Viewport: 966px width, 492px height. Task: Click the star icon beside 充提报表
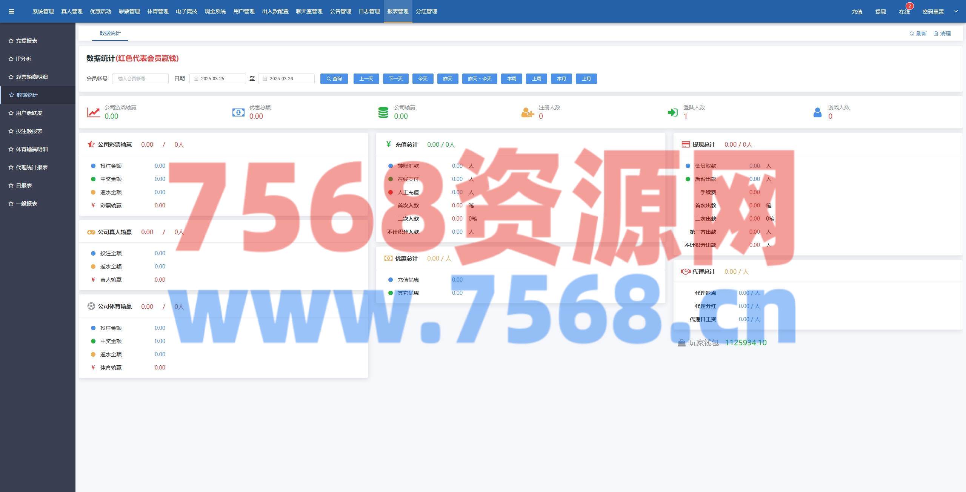click(x=11, y=41)
